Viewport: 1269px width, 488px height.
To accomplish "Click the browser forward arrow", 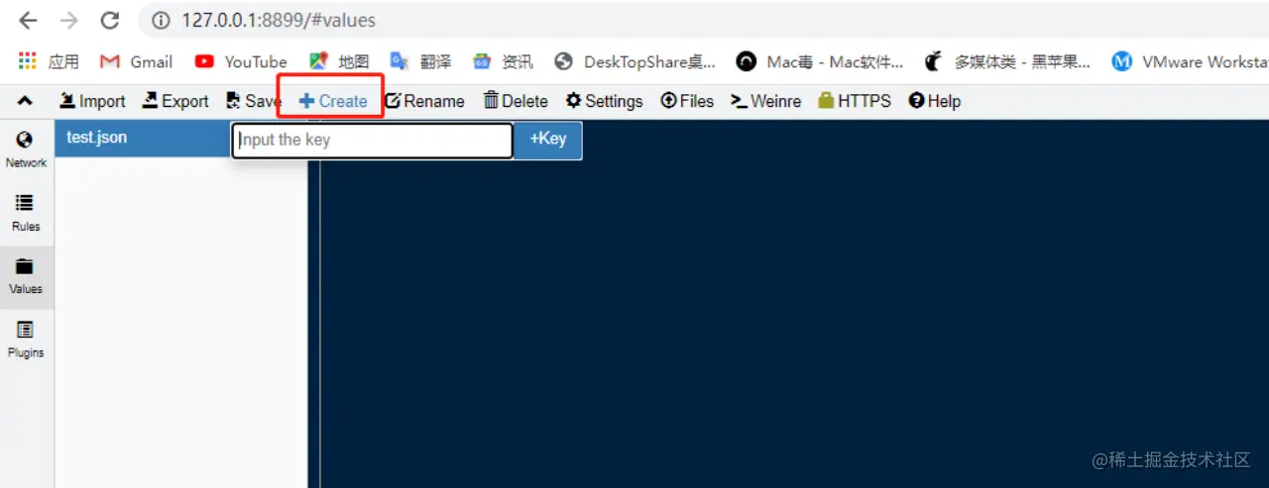I will coord(68,21).
